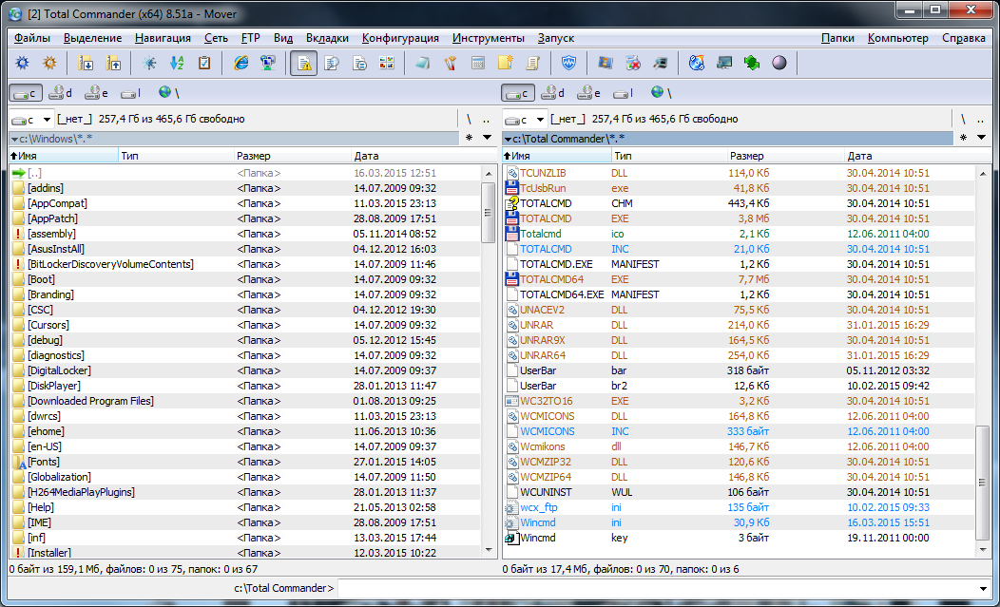Launch Internet Explorer from the toolbar
This screenshot has height=607, width=1000.
click(240, 63)
